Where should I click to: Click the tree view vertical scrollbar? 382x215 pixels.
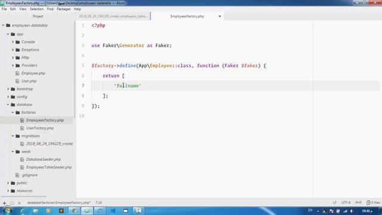click(74, 69)
